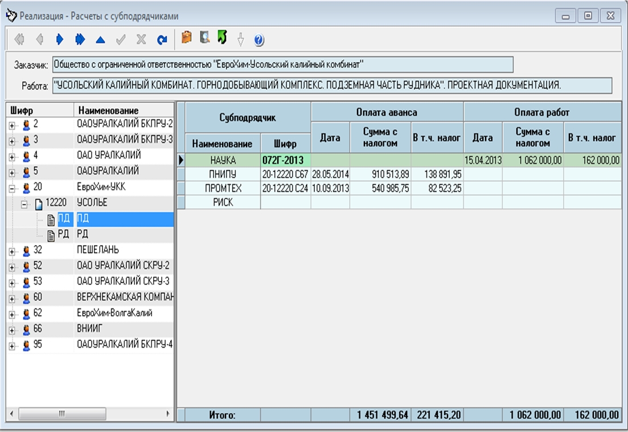Go to previous record arrow
628x432 pixels.
39,39
